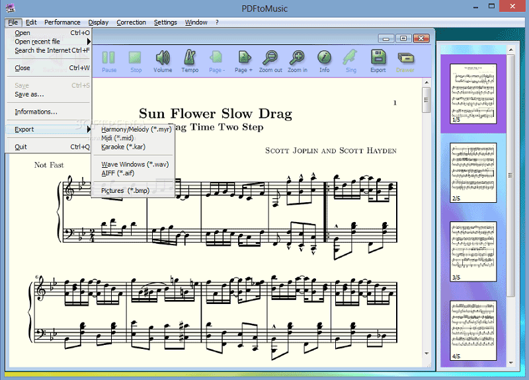Viewport: 529px width, 380px height.
Task: Click the score view scrollbar thumb
Action: tap(426, 100)
